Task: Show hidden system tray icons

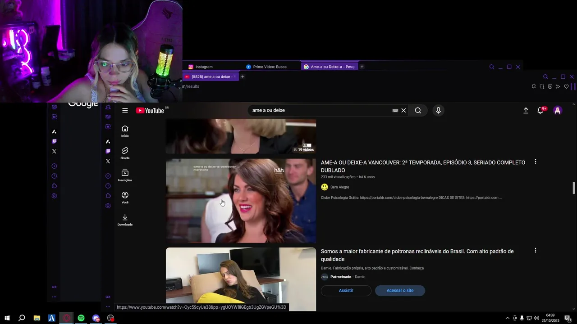Action: click(507, 318)
